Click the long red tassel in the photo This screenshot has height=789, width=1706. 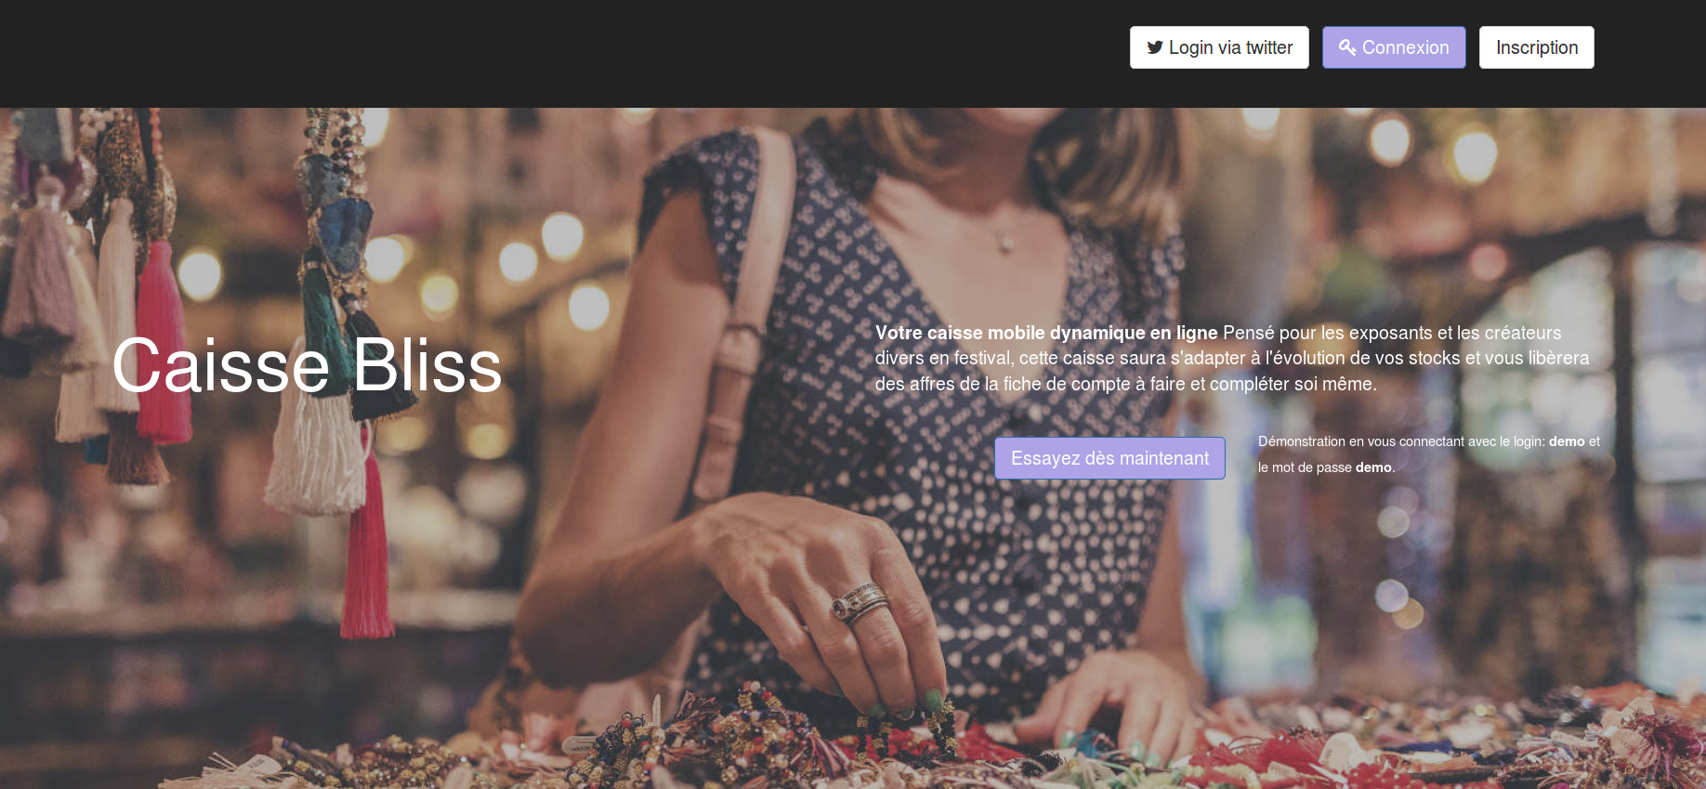[x=369, y=548]
